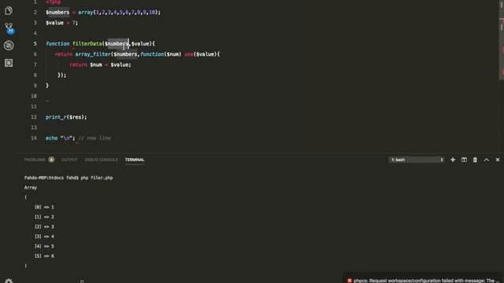The image size is (504, 283).
Task: Click 'echo' statement on line 14
Action: point(51,138)
